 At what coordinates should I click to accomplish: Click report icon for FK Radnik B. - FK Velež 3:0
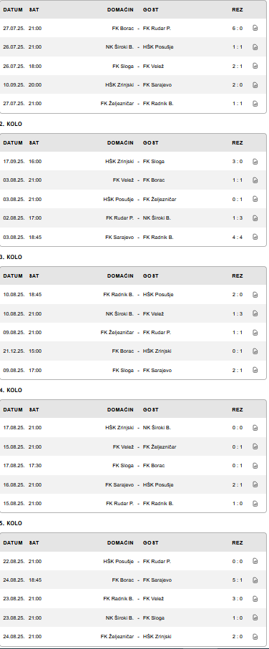(x=255, y=599)
